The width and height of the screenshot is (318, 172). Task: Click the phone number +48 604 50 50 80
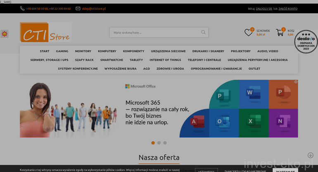point(37,9)
